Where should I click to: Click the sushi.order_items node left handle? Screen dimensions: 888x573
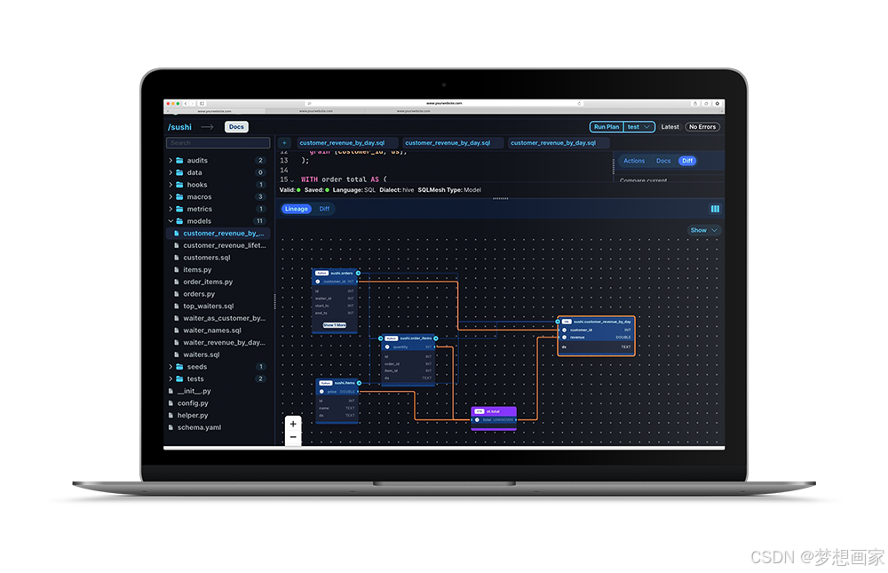point(381,338)
